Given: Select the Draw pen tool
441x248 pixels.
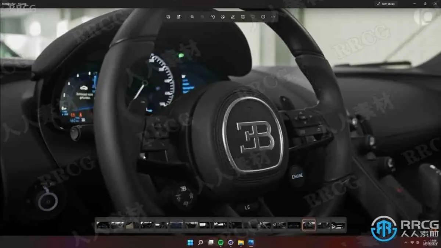Looking at the screenshot, I should (233, 17).
